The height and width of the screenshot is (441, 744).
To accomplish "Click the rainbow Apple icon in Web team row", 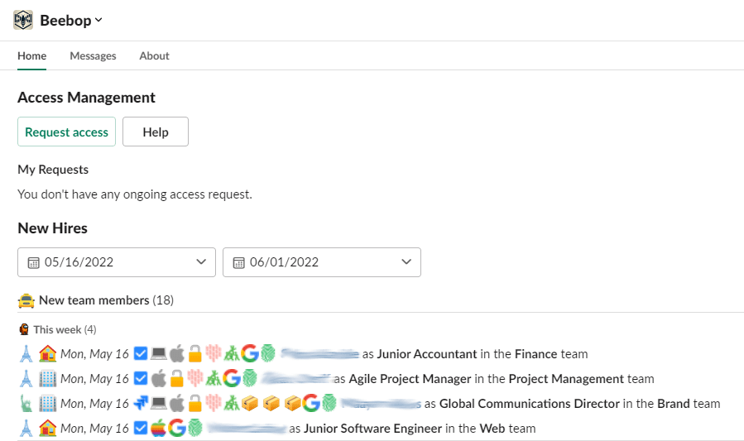I will (158, 429).
